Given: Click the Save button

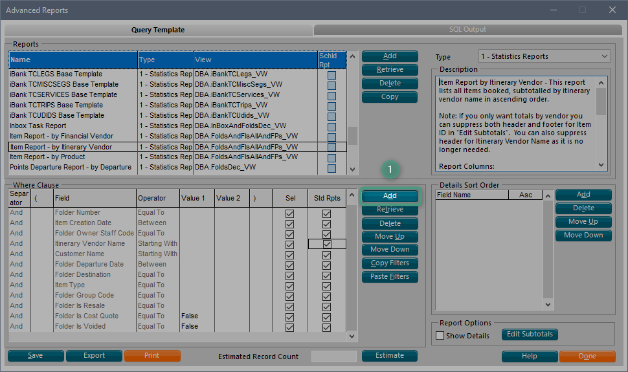Looking at the screenshot, I should [x=36, y=356].
